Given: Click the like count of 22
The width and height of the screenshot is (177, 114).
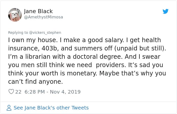Looking at the screenshot, I should coord(18,92).
